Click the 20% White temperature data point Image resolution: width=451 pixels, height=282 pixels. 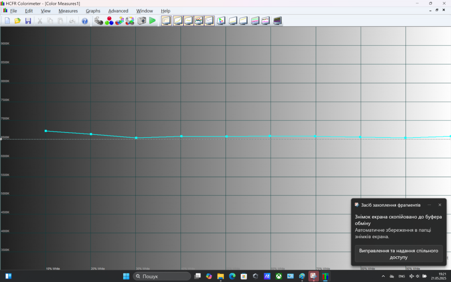91,134
